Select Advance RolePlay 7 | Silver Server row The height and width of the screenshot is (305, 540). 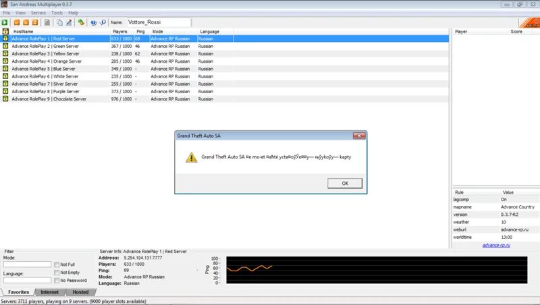click(225, 84)
